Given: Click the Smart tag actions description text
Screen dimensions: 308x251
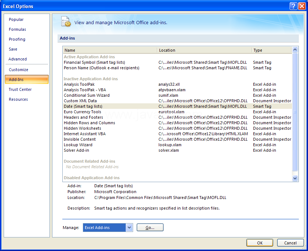Looking at the screenshot, I should pyautogui.click(x=157, y=208).
